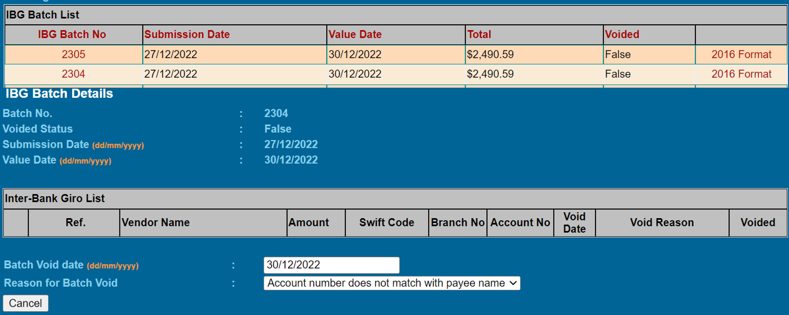Sort by Submission Date column header
The image size is (789, 315).
[187, 34]
